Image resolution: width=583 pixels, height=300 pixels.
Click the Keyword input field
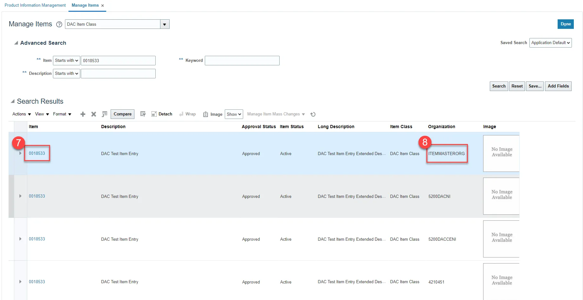[x=242, y=61]
